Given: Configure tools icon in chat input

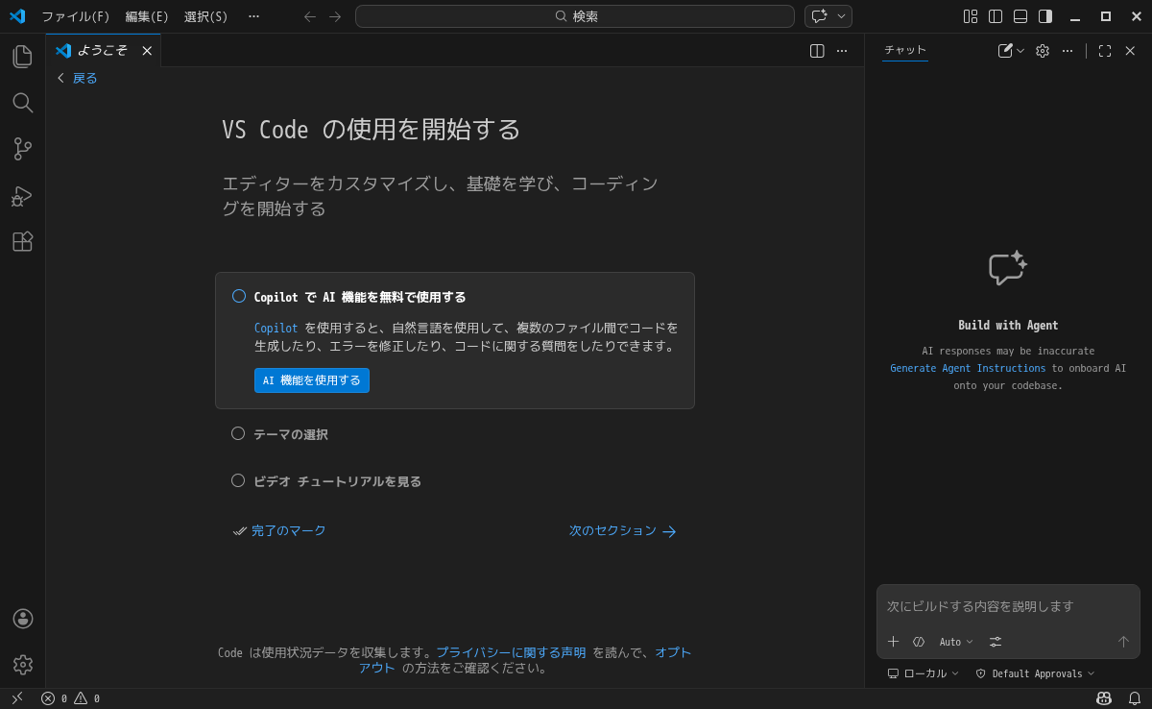Looking at the screenshot, I should [996, 642].
